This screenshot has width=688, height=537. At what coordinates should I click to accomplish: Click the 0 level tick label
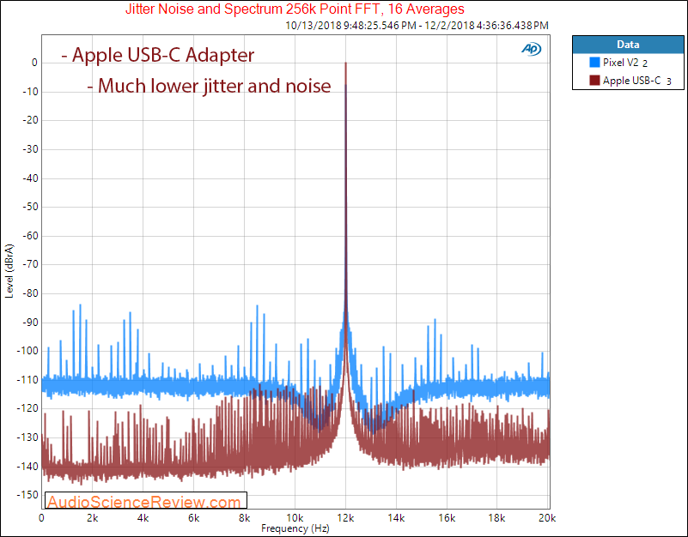pos(34,63)
